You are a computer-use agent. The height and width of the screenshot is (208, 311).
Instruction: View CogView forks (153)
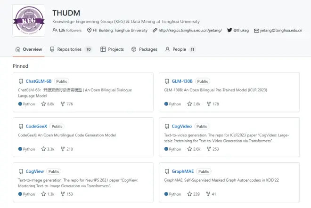[67, 194]
